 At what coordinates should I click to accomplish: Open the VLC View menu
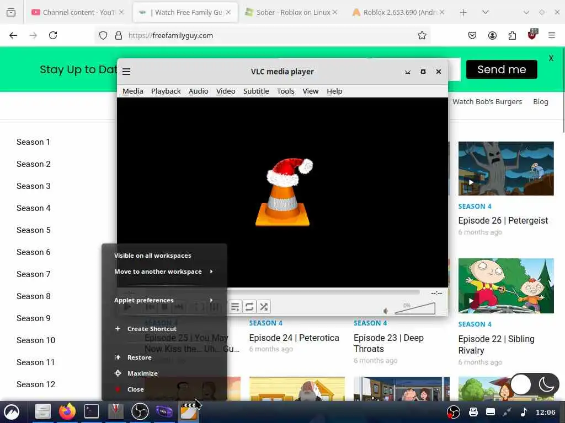[x=310, y=91]
